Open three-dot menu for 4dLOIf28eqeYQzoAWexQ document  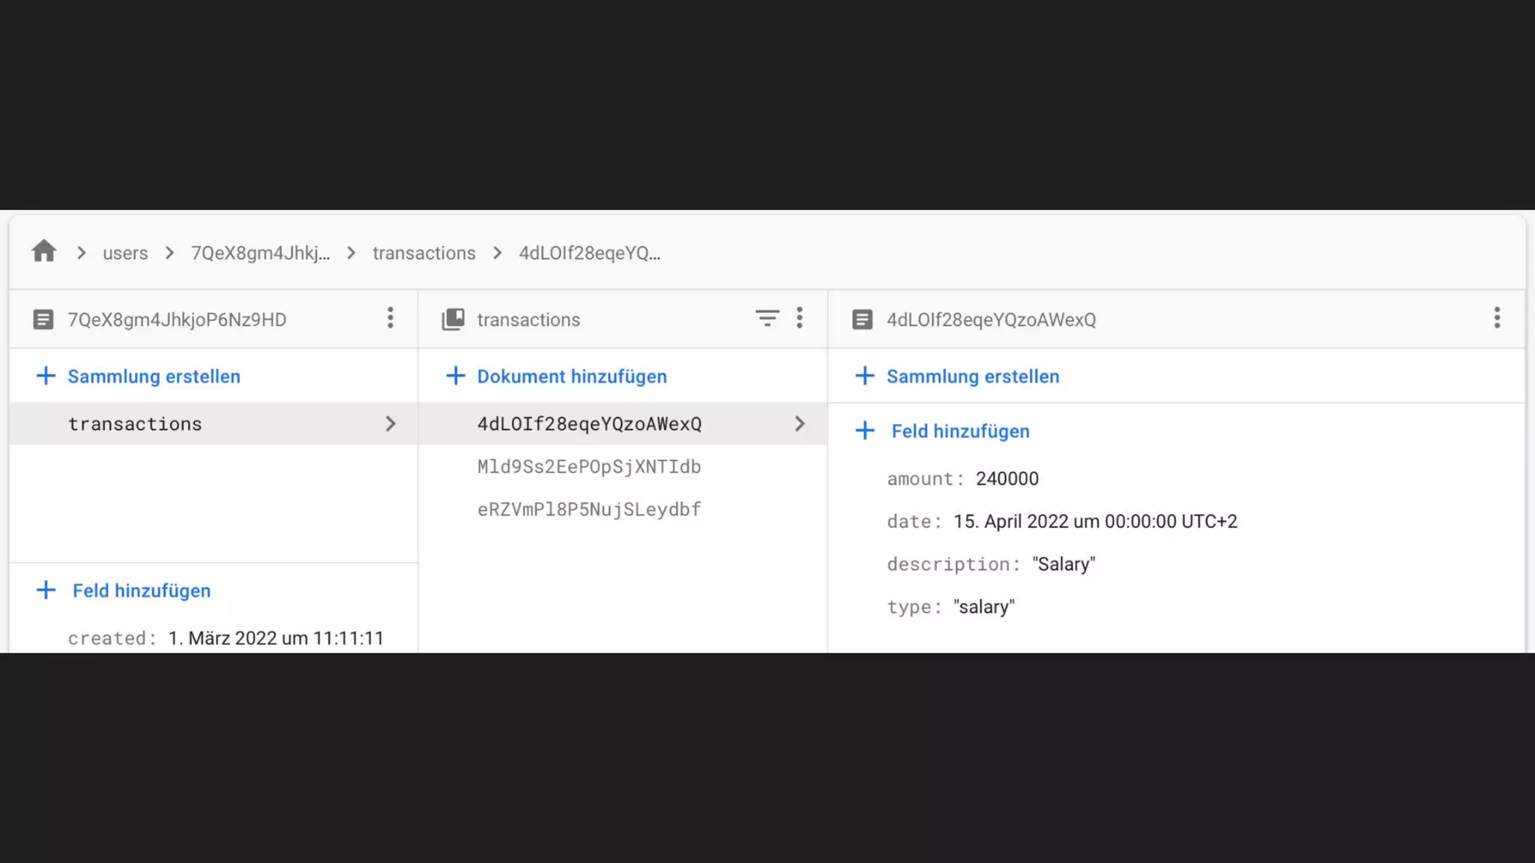coord(1497,318)
